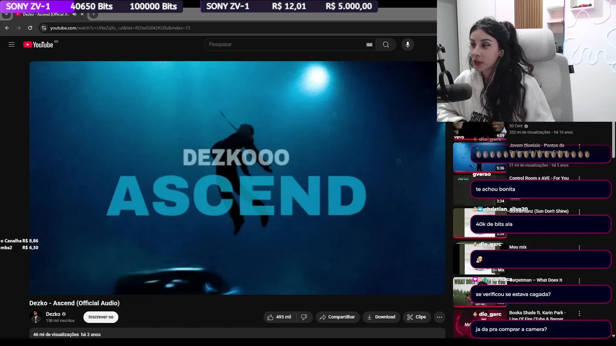Open options for Carpetman What Does It video

[579, 281]
